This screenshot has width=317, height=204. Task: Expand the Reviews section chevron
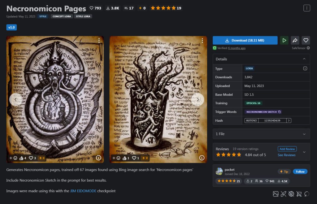click(304, 152)
